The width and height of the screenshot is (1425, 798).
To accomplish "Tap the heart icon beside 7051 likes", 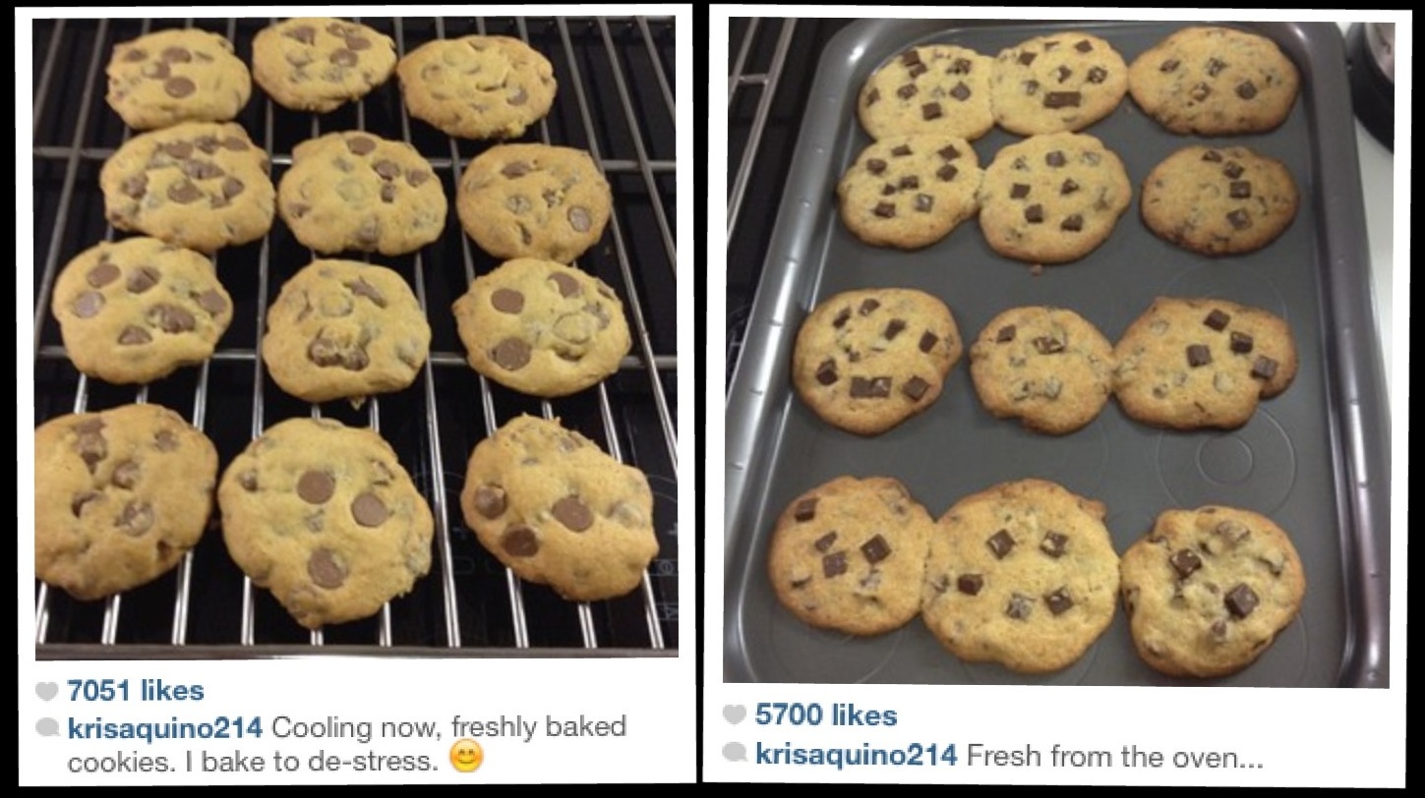I will 47,692.
